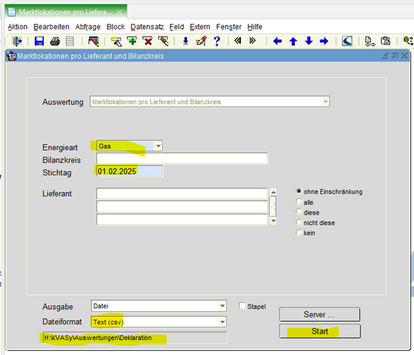Click the 'Server ...' button
Screen dimensions: 414x355
(x=320, y=315)
